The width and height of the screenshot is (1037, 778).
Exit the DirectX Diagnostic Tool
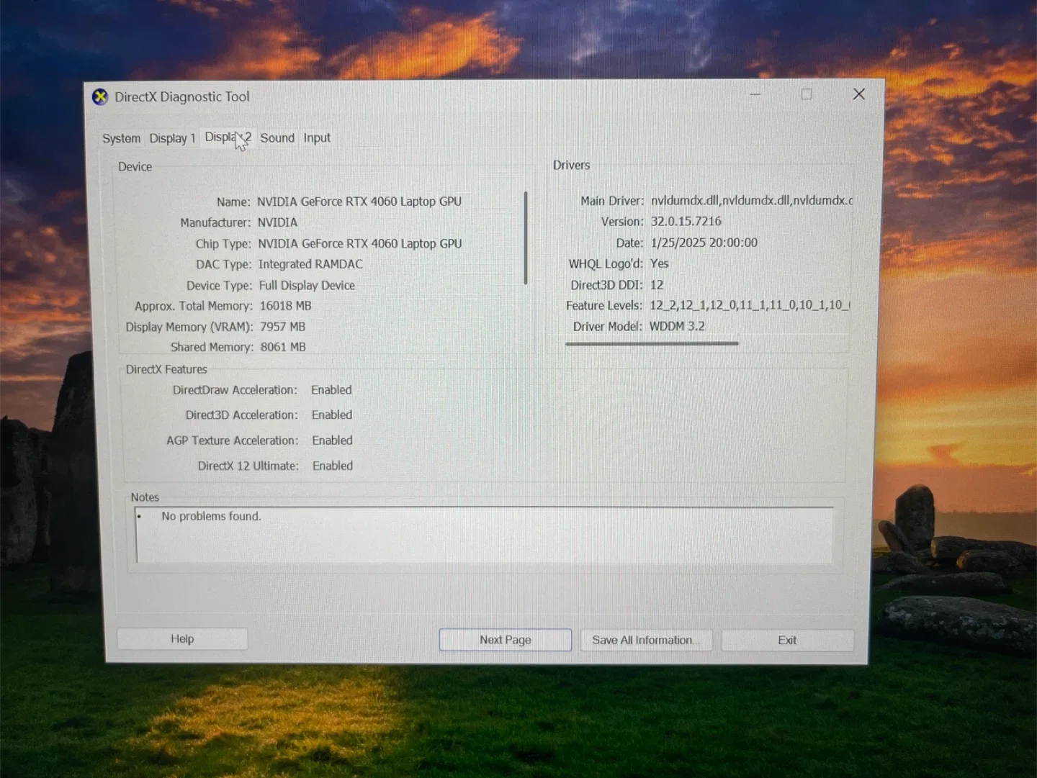click(x=787, y=640)
